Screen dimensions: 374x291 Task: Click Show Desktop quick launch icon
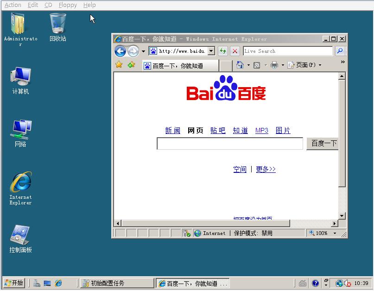click(x=47, y=283)
